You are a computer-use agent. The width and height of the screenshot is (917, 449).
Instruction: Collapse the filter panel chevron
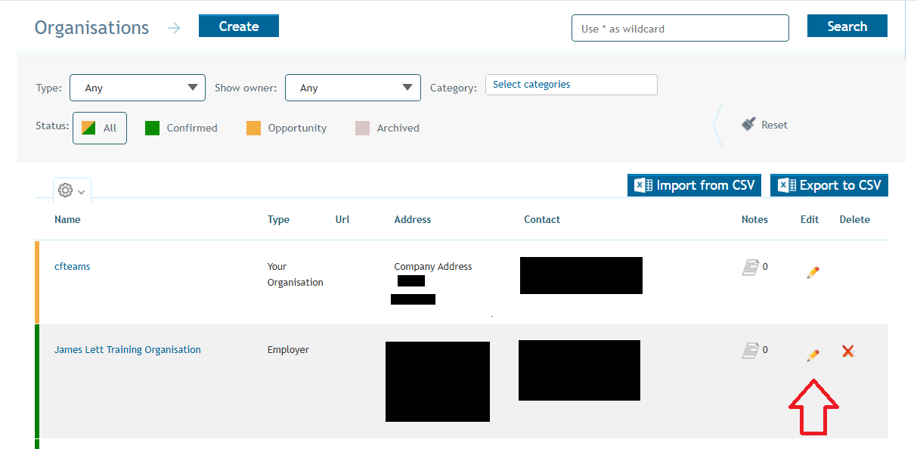point(717,125)
